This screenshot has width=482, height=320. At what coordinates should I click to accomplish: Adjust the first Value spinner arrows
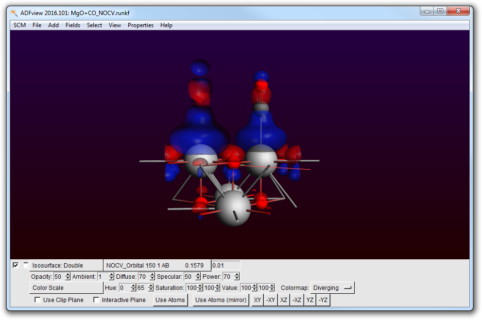254,288
